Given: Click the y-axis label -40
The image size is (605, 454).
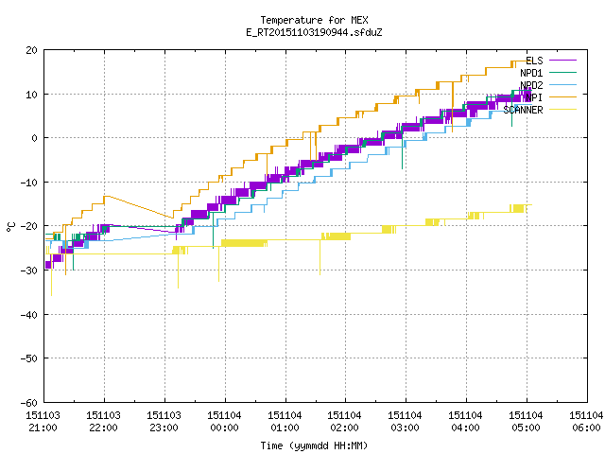Looking at the screenshot, I should point(29,315).
